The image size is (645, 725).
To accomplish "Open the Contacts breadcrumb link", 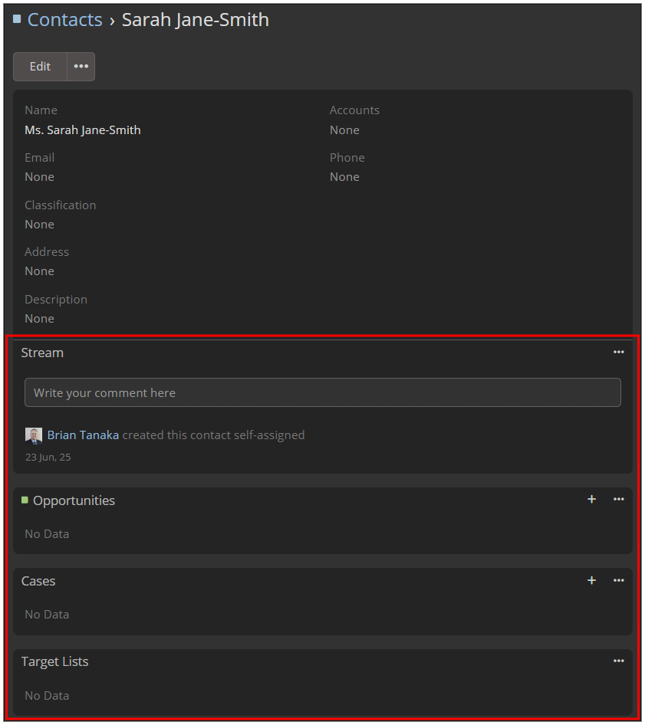I will pos(64,20).
